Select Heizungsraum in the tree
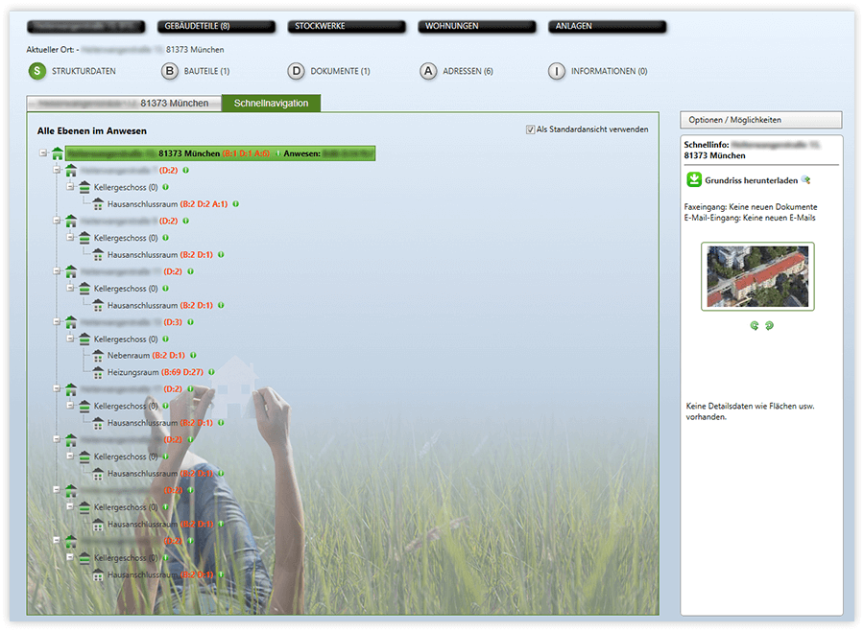 tap(133, 372)
